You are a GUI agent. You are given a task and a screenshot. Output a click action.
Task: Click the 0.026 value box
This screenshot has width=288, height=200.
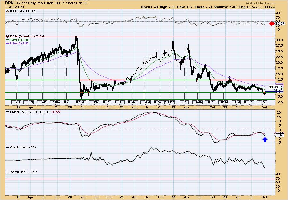pos(107,102)
